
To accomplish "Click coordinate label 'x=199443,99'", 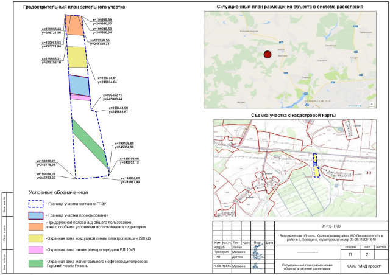I will (118, 108).
